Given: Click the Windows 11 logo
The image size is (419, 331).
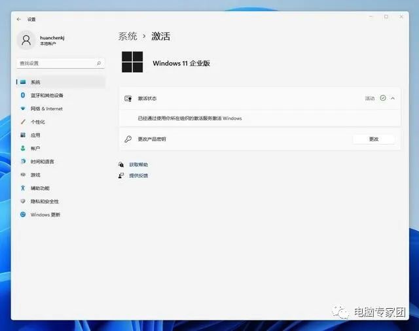Looking at the screenshot, I should [132, 62].
